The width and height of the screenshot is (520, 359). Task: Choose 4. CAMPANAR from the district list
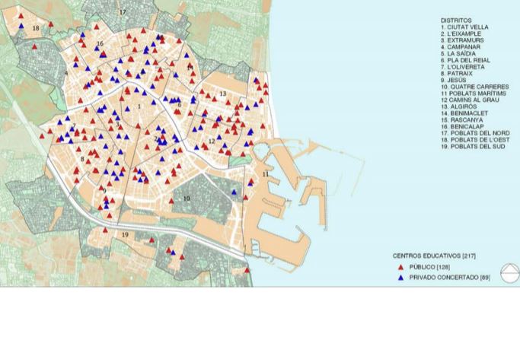point(461,46)
